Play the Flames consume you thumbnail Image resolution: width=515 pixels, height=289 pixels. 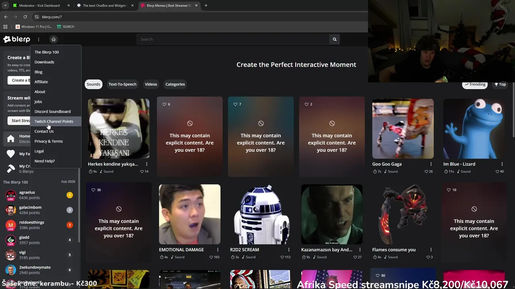tap(403, 214)
